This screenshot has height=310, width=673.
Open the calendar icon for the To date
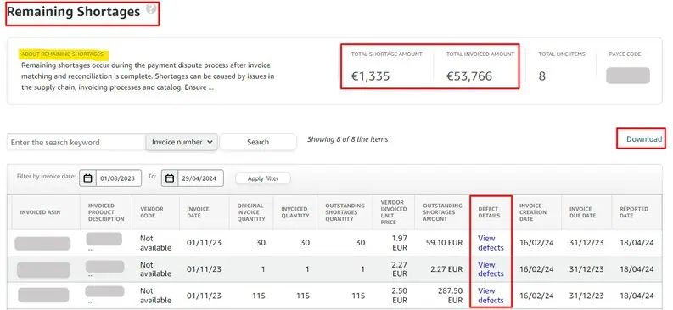(x=170, y=178)
